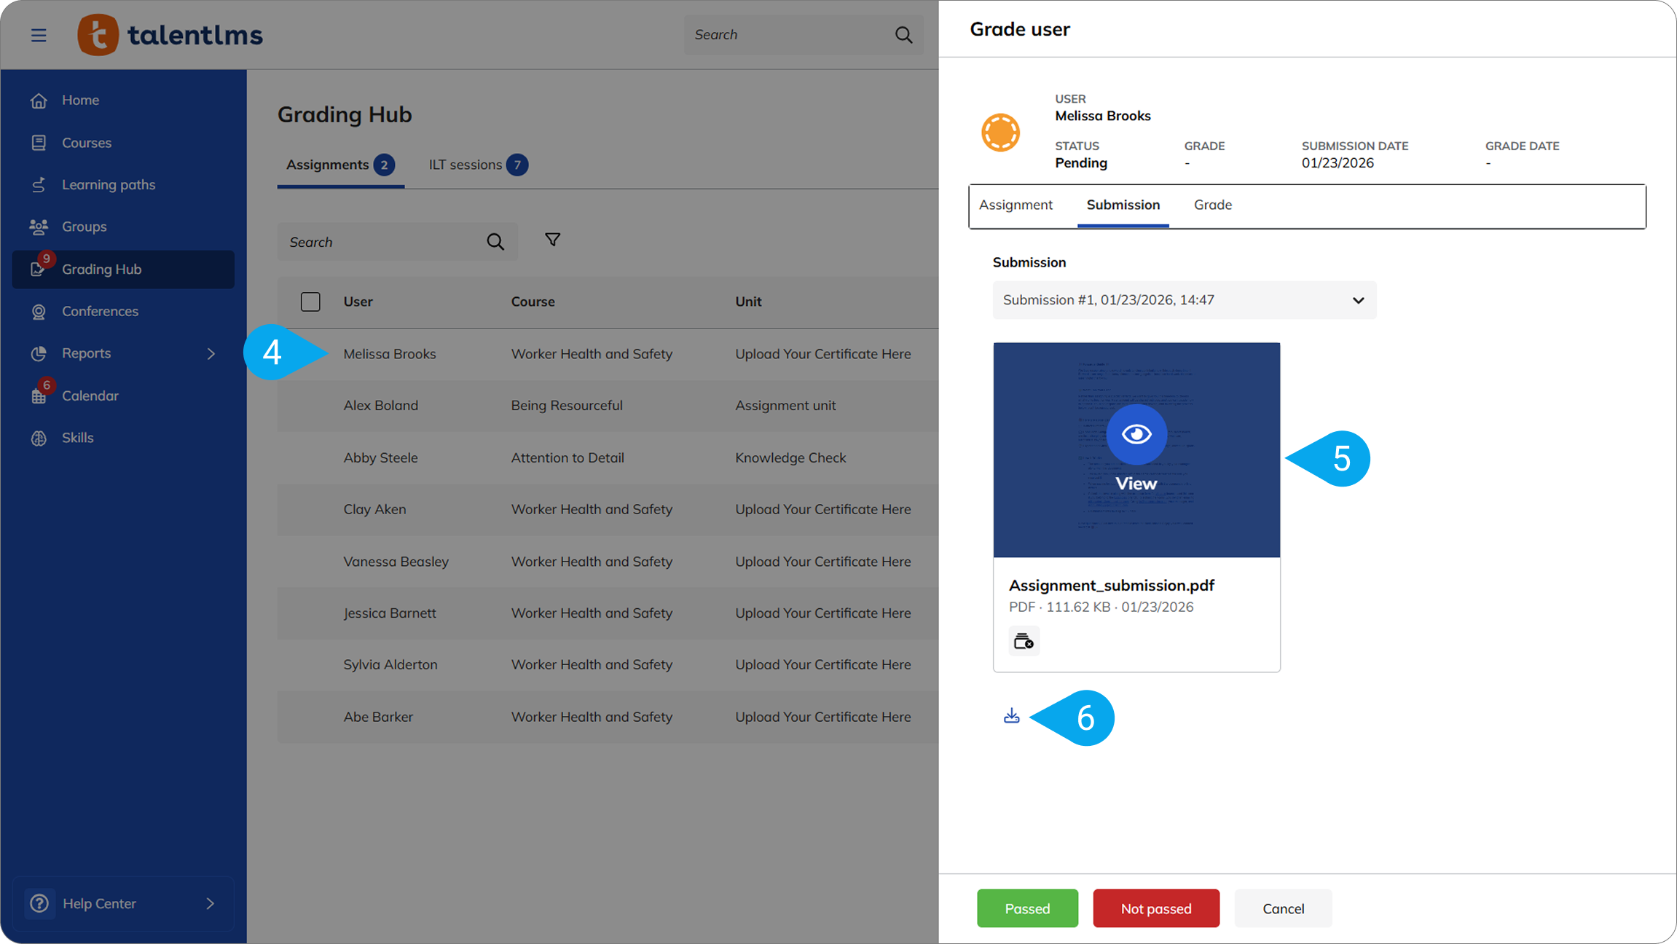This screenshot has height=944, width=1677.
Task: Click the red Not passed button
Action: (x=1155, y=908)
